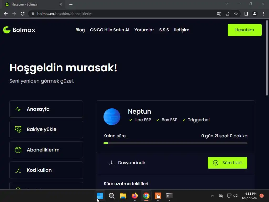The width and height of the screenshot is (269, 202).
Task: Go back in the browser
Action: click(x=6, y=14)
